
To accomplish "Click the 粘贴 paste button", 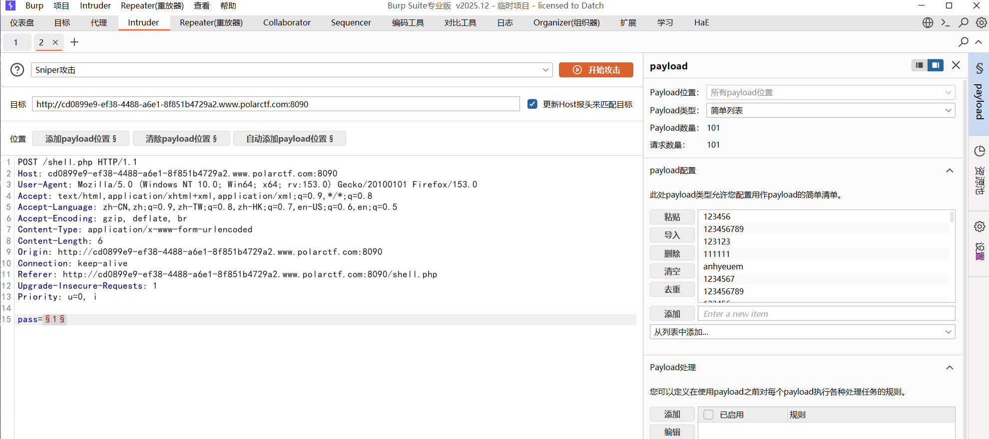I will [x=672, y=217].
